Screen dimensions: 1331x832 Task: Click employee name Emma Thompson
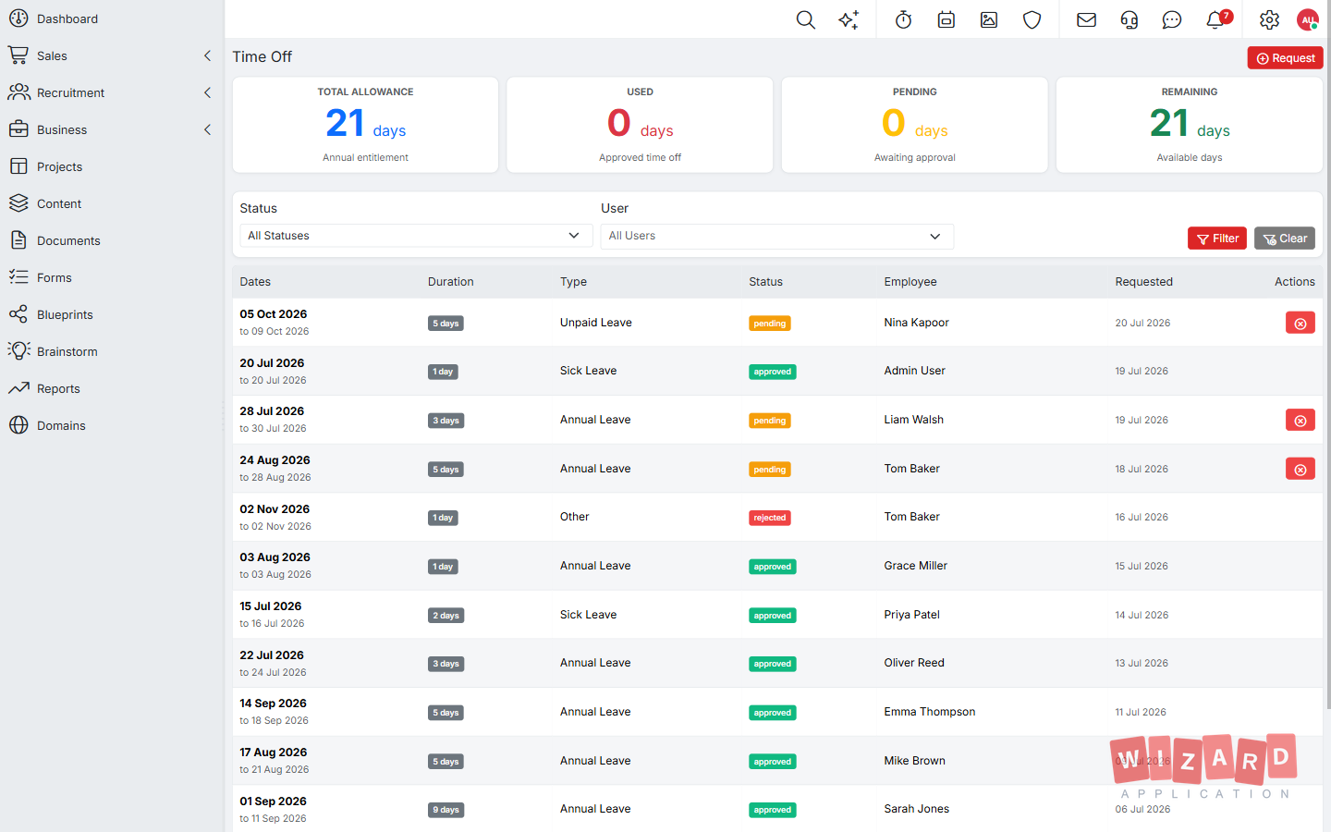pos(929,712)
